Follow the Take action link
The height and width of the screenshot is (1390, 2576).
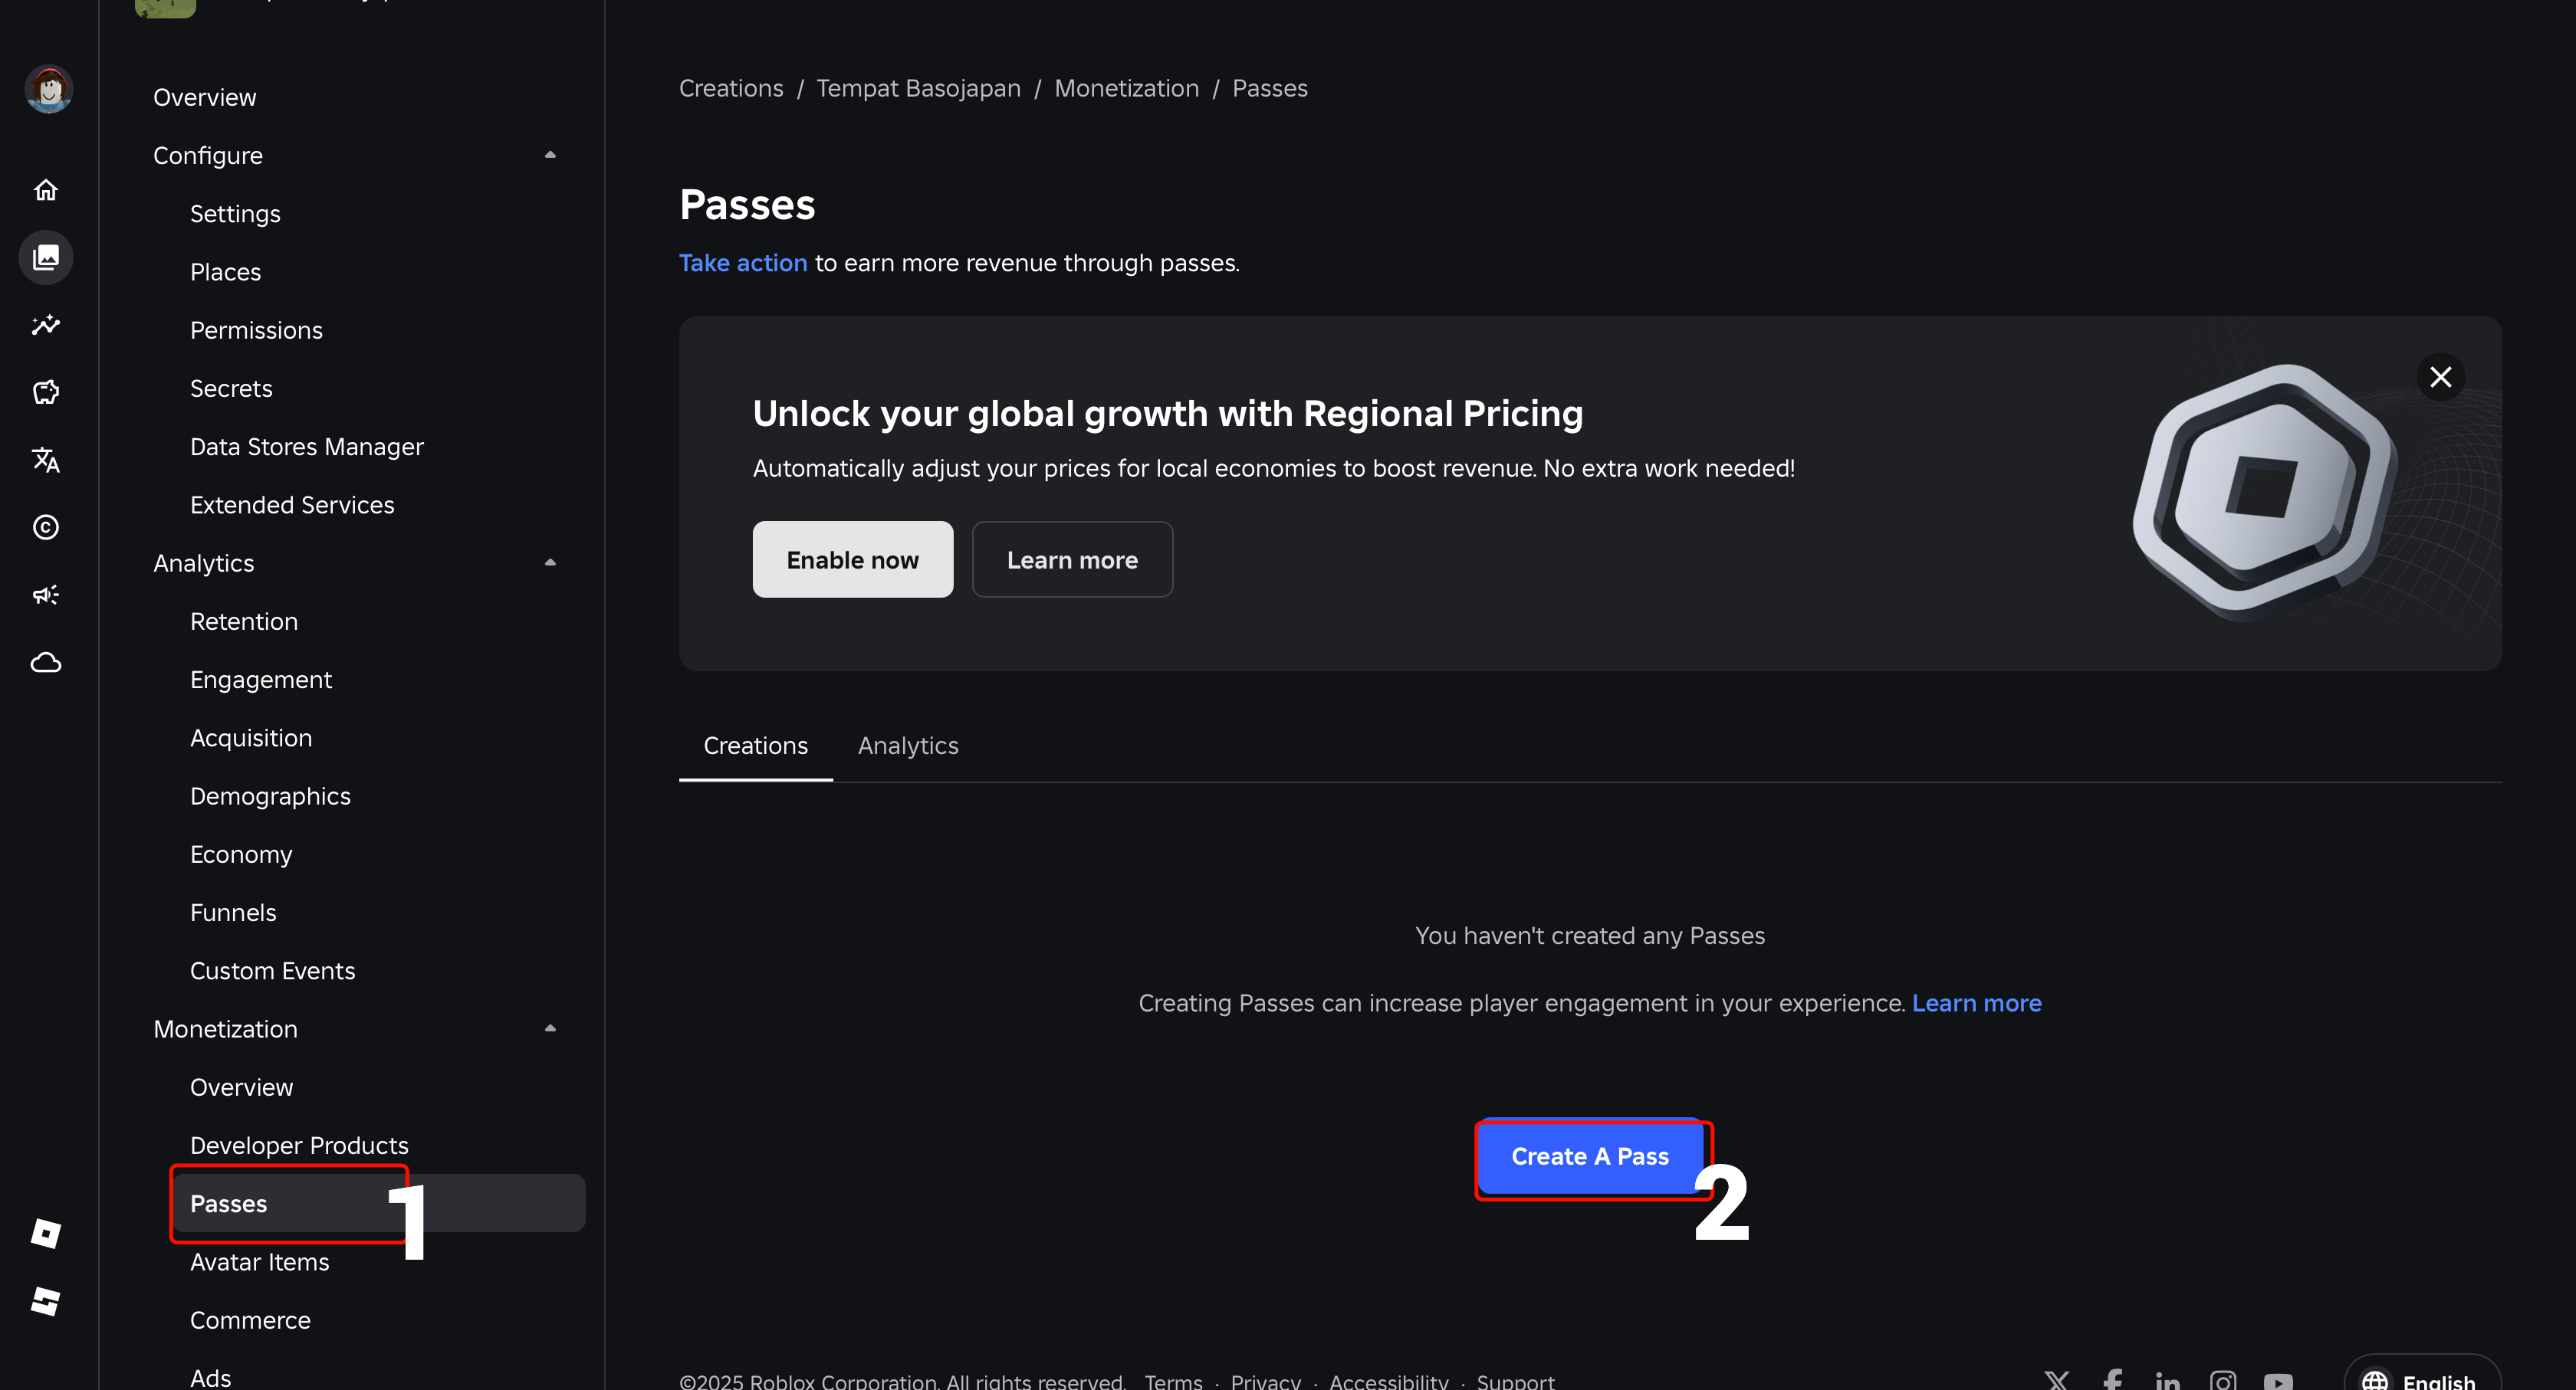click(x=742, y=263)
